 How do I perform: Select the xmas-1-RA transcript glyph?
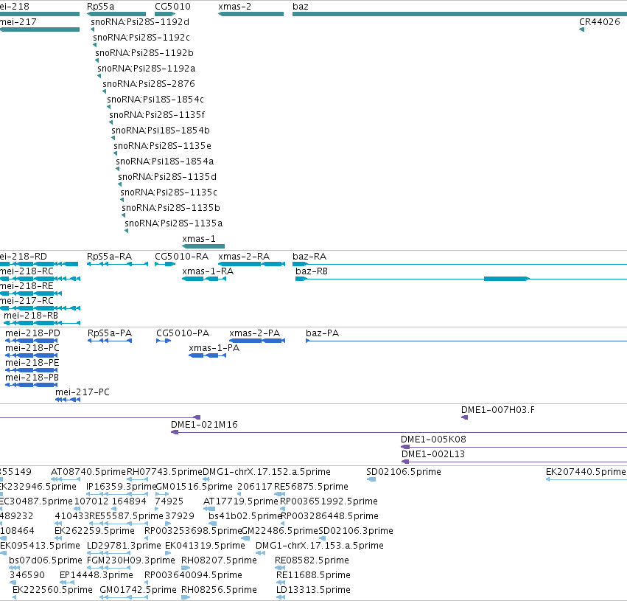(204, 279)
